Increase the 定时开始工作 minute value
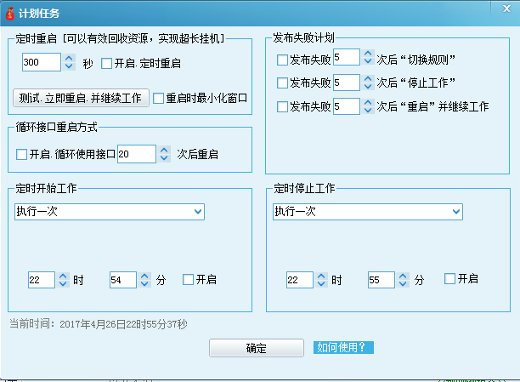The height and width of the screenshot is (382, 520). pyautogui.click(x=144, y=276)
